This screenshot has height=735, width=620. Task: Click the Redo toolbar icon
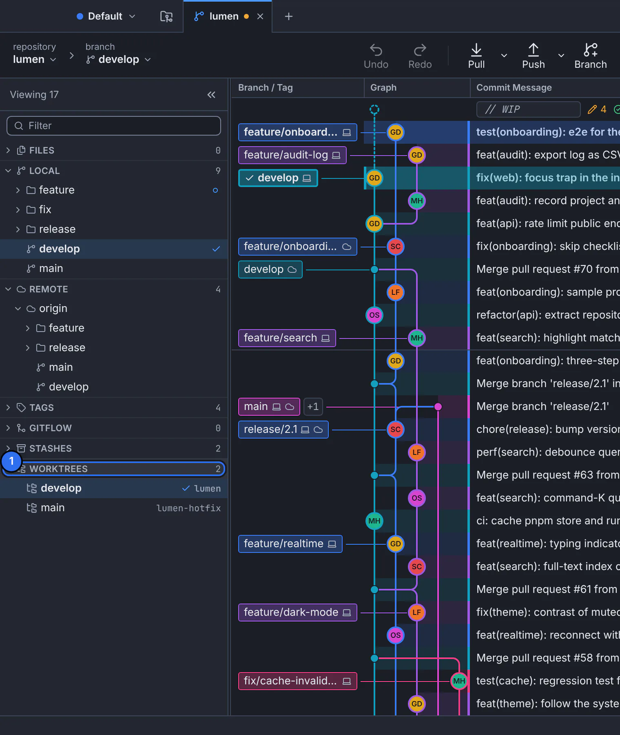pyautogui.click(x=420, y=50)
